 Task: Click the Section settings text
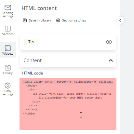[x=74, y=20]
